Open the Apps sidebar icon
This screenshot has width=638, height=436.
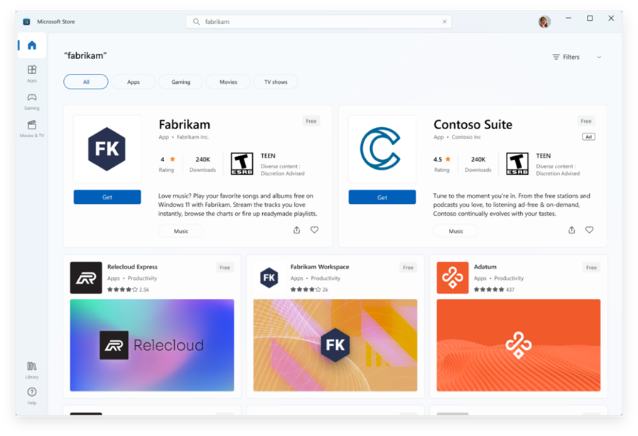[x=32, y=73]
